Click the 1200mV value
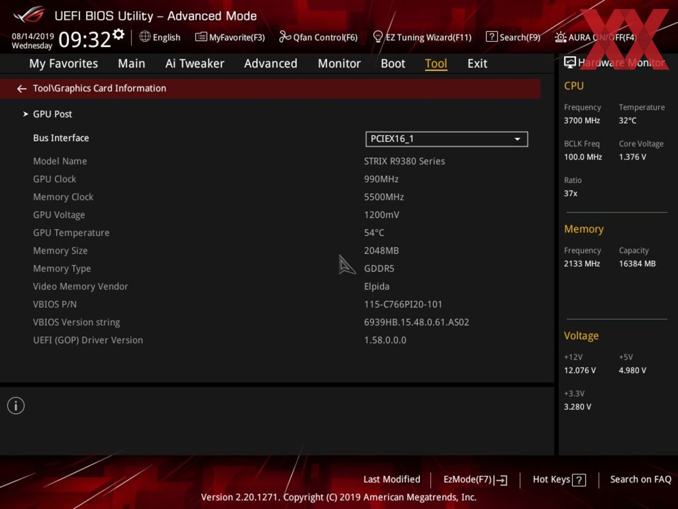Viewport: 678px width, 509px height. (x=382, y=215)
